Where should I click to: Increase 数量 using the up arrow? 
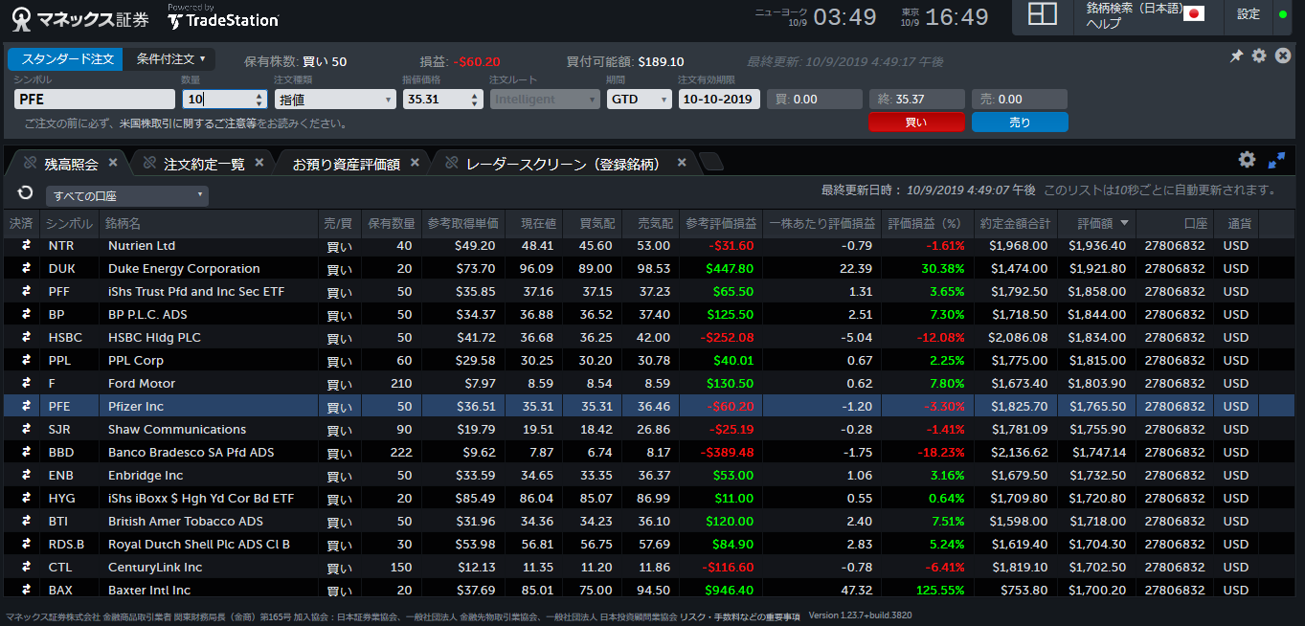click(x=260, y=95)
